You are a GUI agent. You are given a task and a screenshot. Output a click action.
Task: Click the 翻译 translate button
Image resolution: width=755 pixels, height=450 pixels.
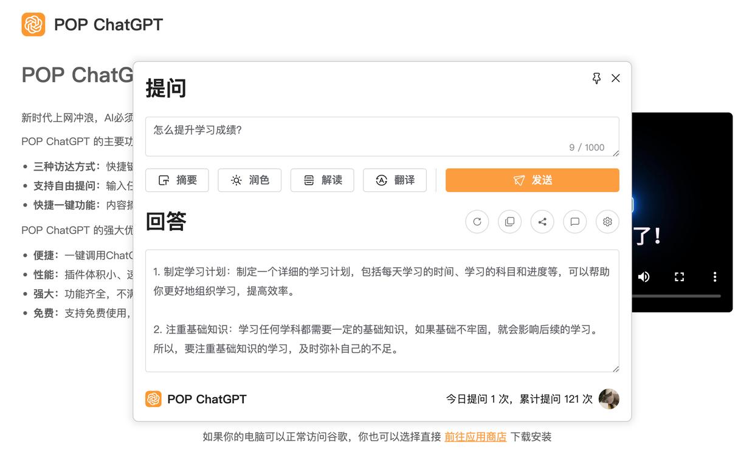[395, 180]
